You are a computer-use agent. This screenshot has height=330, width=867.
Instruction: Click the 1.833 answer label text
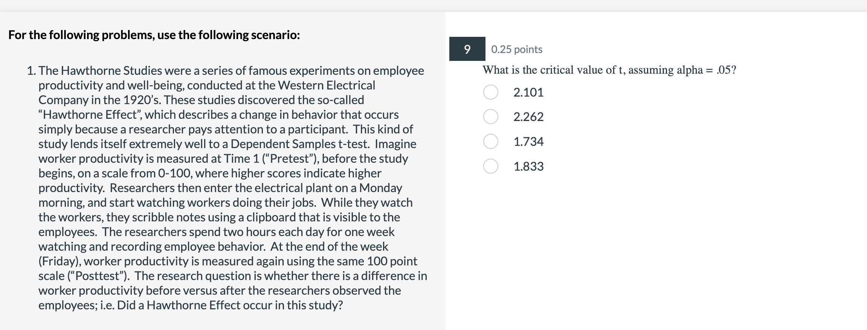(528, 167)
